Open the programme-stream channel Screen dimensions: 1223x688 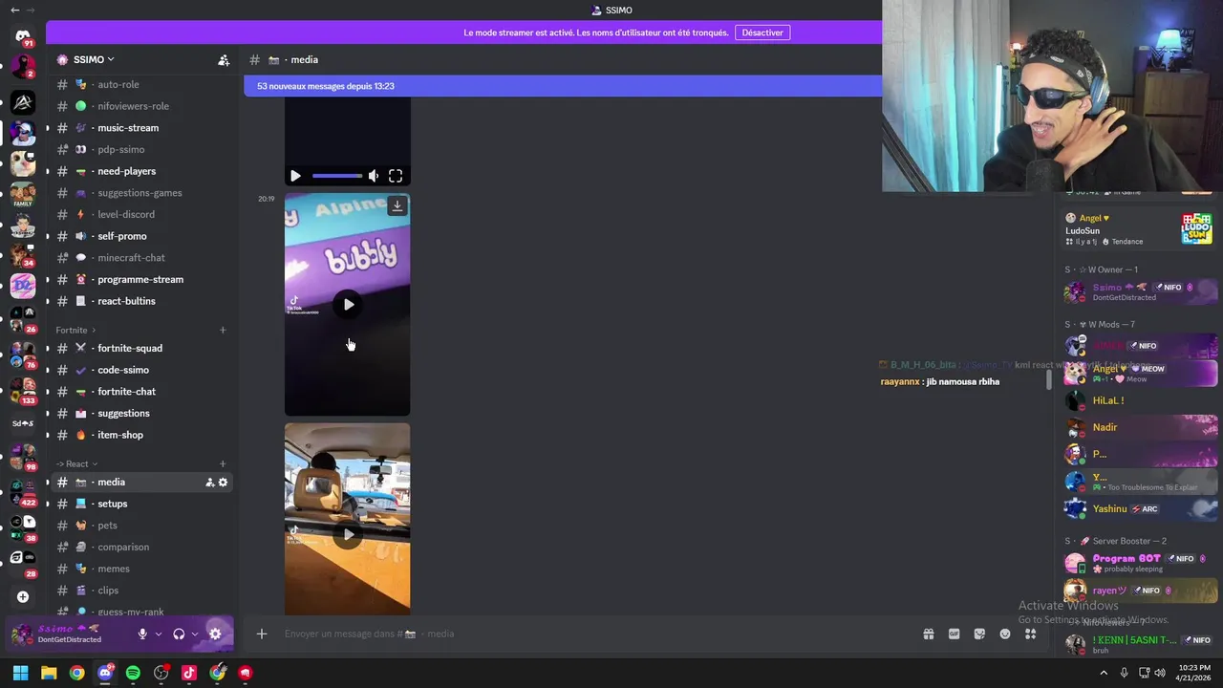coord(140,279)
